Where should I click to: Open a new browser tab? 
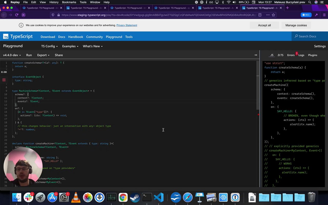click(x=287, y=8)
